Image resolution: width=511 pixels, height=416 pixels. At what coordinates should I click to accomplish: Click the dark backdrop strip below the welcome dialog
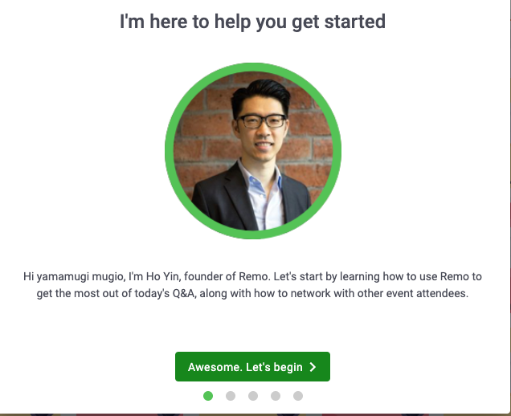pos(255,414)
